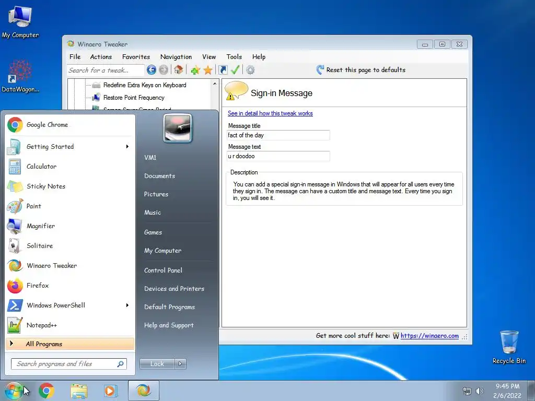Image resolution: width=535 pixels, height=401 pixels.
Task: Open the Actions menu
Action: 101,57
